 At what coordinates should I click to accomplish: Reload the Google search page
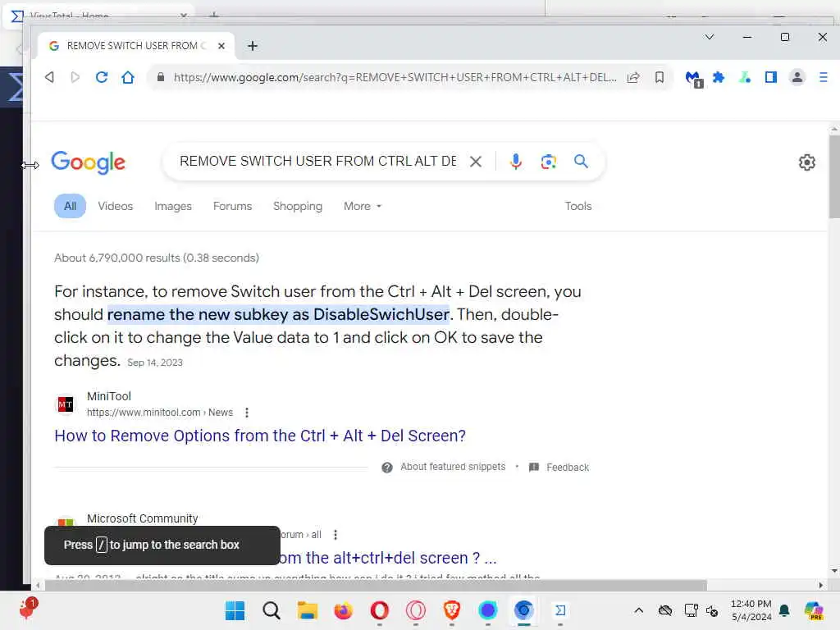click(101, 77)
